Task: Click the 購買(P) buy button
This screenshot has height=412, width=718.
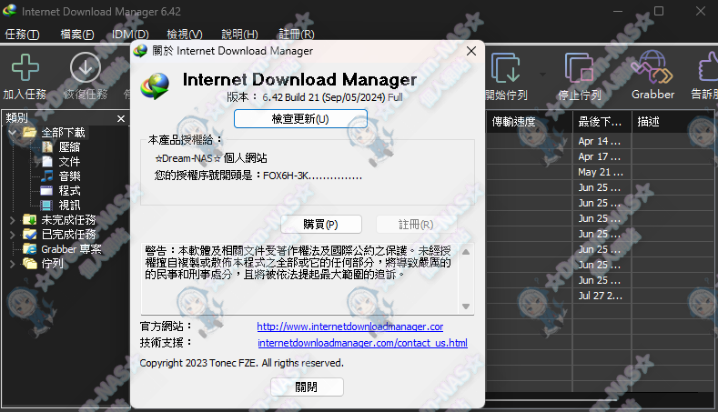Action: click(x=320, y=225)
